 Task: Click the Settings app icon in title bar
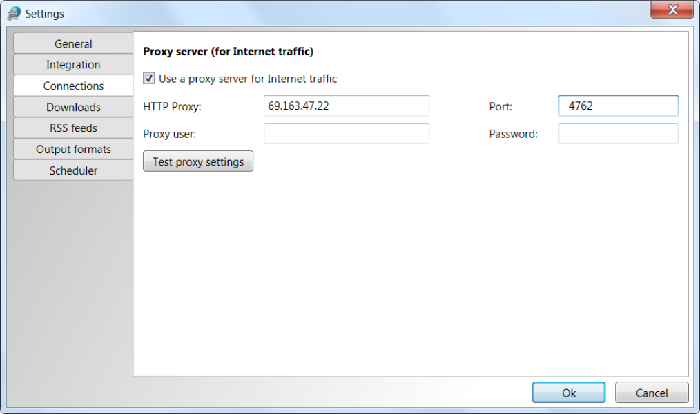14,13
